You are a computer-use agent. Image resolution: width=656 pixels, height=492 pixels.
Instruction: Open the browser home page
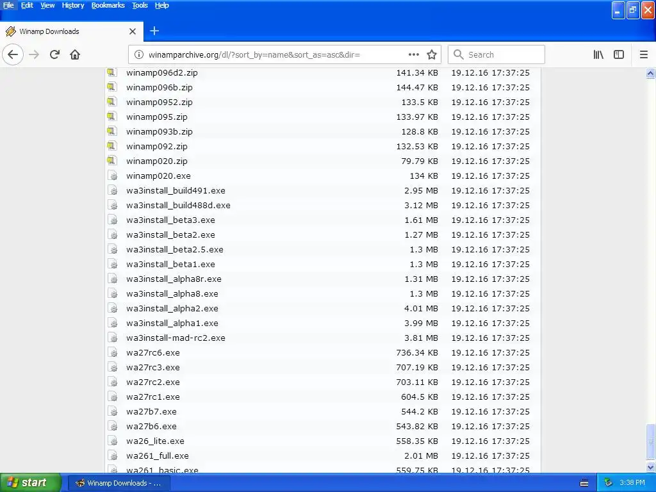point(75,54)
